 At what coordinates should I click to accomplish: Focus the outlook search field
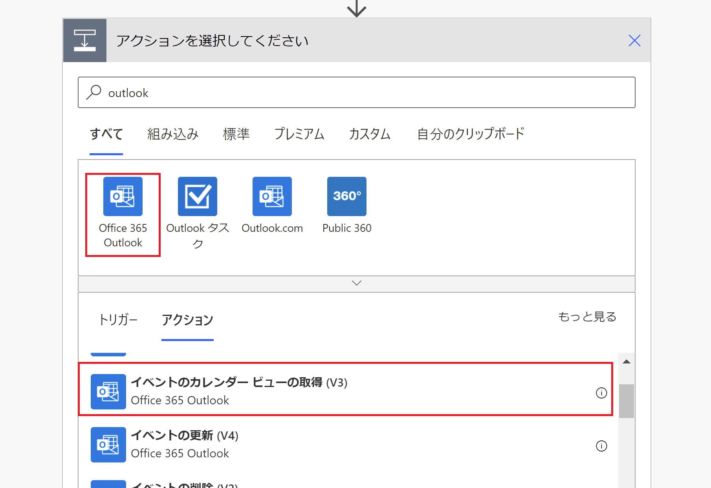pyautogui.click(x=357, y=92)
